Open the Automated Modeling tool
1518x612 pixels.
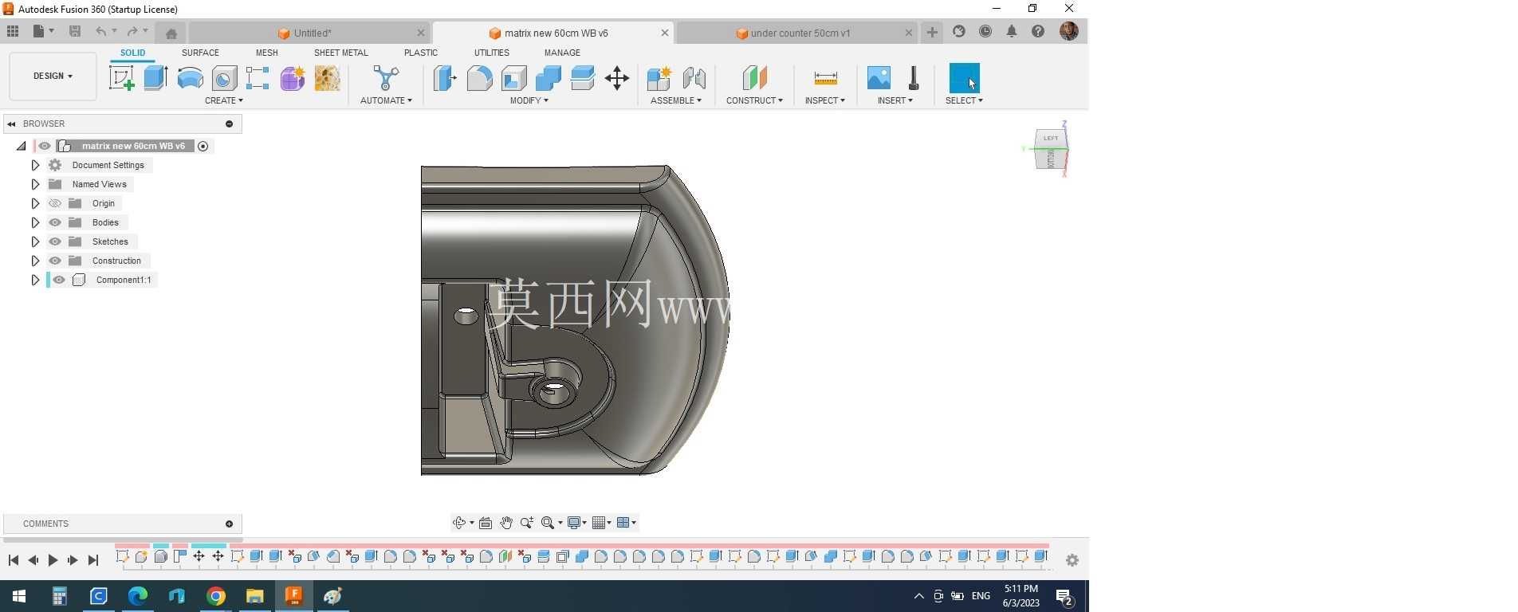point(386,78)
